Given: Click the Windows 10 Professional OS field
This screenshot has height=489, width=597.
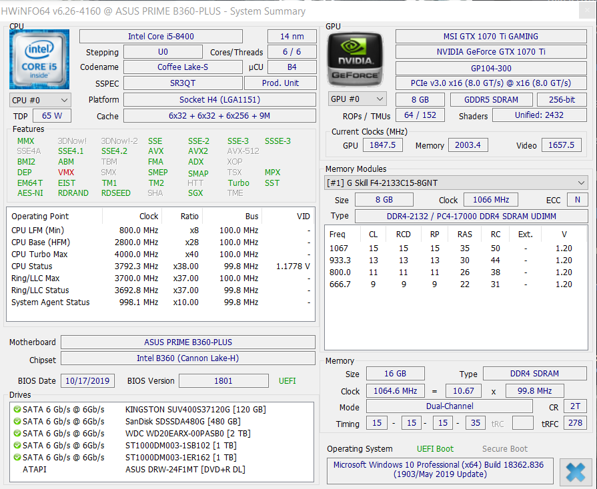Looking at the screenshot, I should tap(440, 470).
